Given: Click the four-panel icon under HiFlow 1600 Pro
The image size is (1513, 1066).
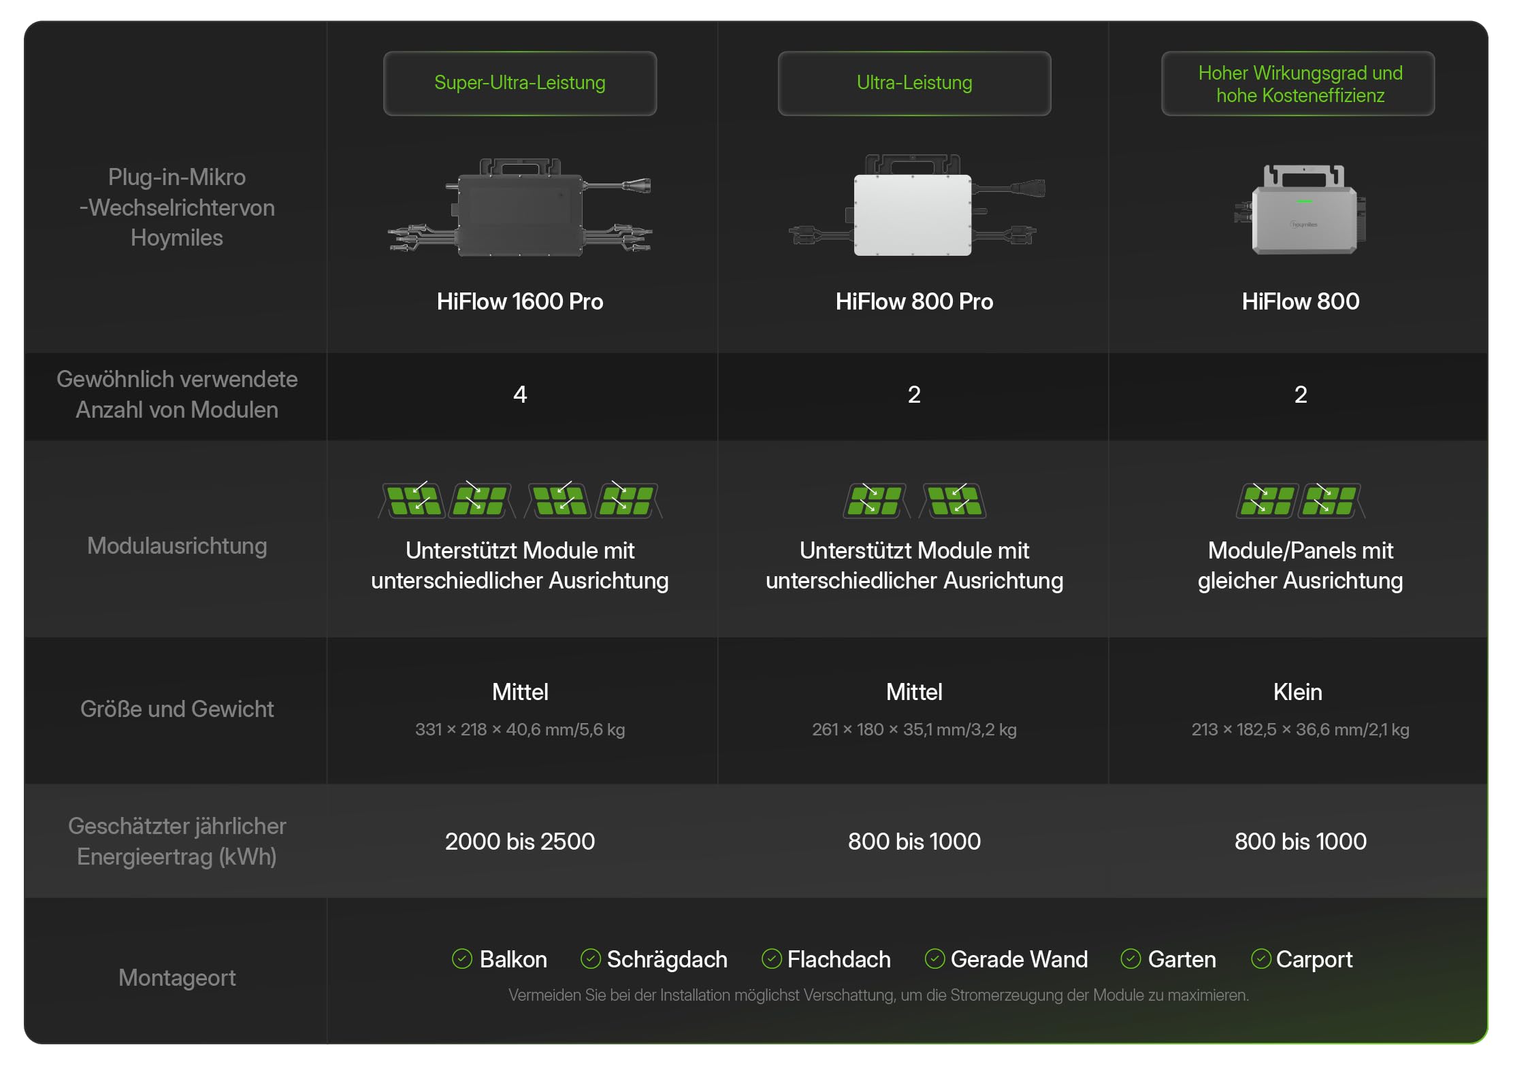Looking at the screenshot, I should pyautogui.click(x=520, y=500).
